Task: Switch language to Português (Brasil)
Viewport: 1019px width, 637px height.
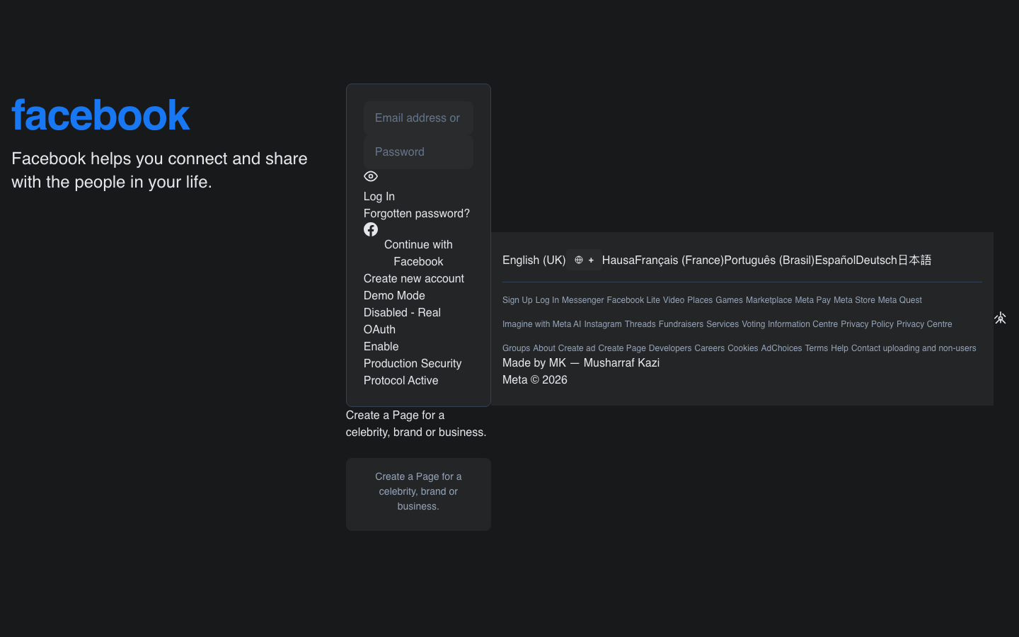Action: point(768,260)
